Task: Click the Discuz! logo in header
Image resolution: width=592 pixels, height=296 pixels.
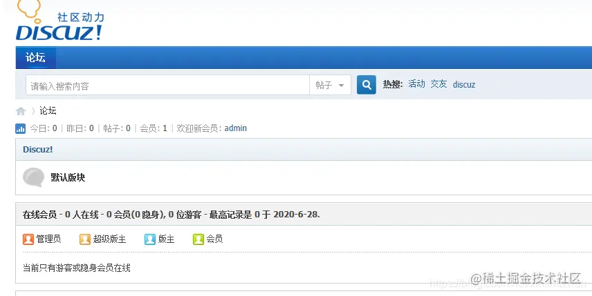Action: pyautogui.click(x=59, y=21)
